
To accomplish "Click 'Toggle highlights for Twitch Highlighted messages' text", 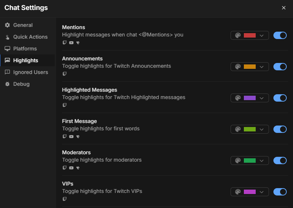I will 124,98.
